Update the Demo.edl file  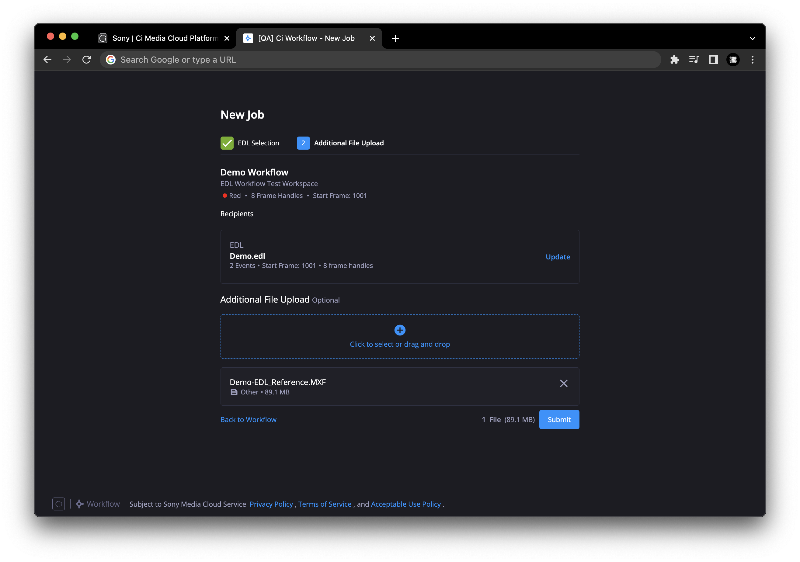pyautogui.click(x=558, y=257)
